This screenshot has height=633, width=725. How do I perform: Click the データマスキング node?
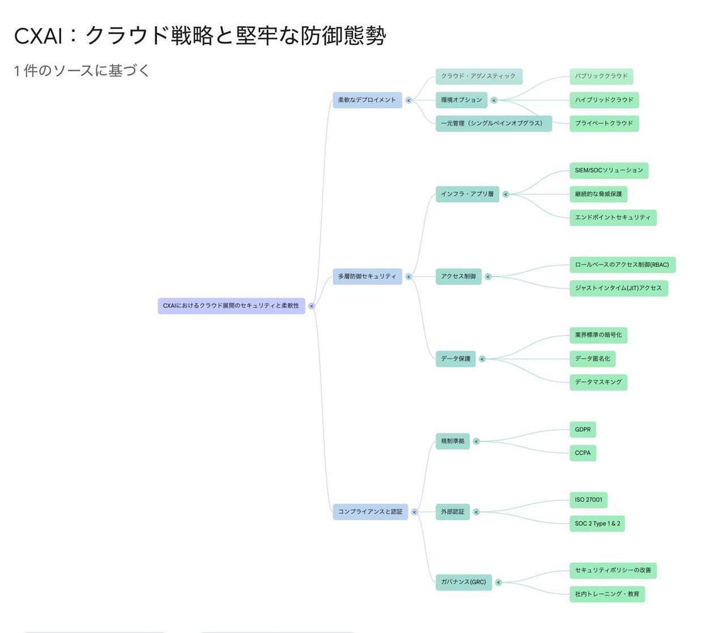pos(598,382)
